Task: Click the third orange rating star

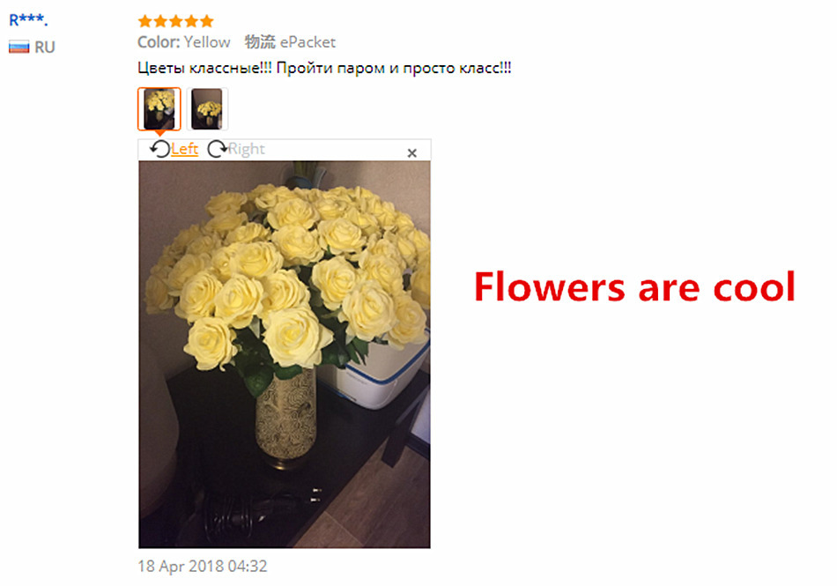Action: [175, 21]
